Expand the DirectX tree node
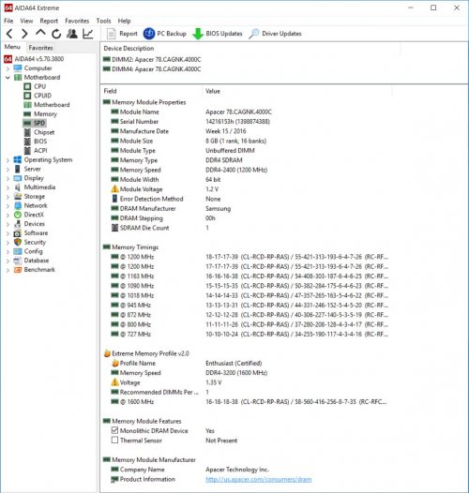 click(8, 215)
